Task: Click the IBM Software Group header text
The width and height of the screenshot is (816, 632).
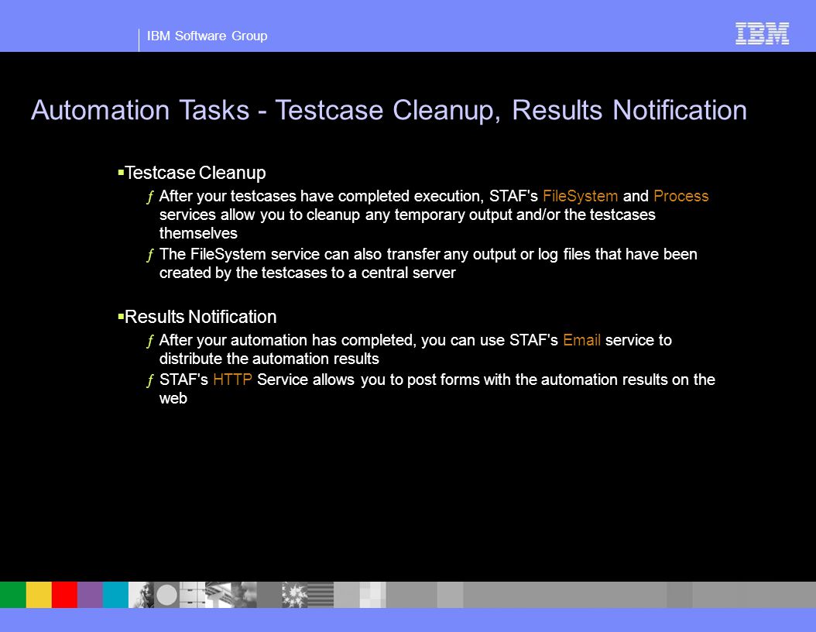Action: coord(207,36)
